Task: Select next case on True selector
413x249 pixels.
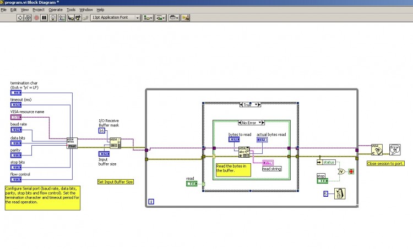Action: (259, 104)
